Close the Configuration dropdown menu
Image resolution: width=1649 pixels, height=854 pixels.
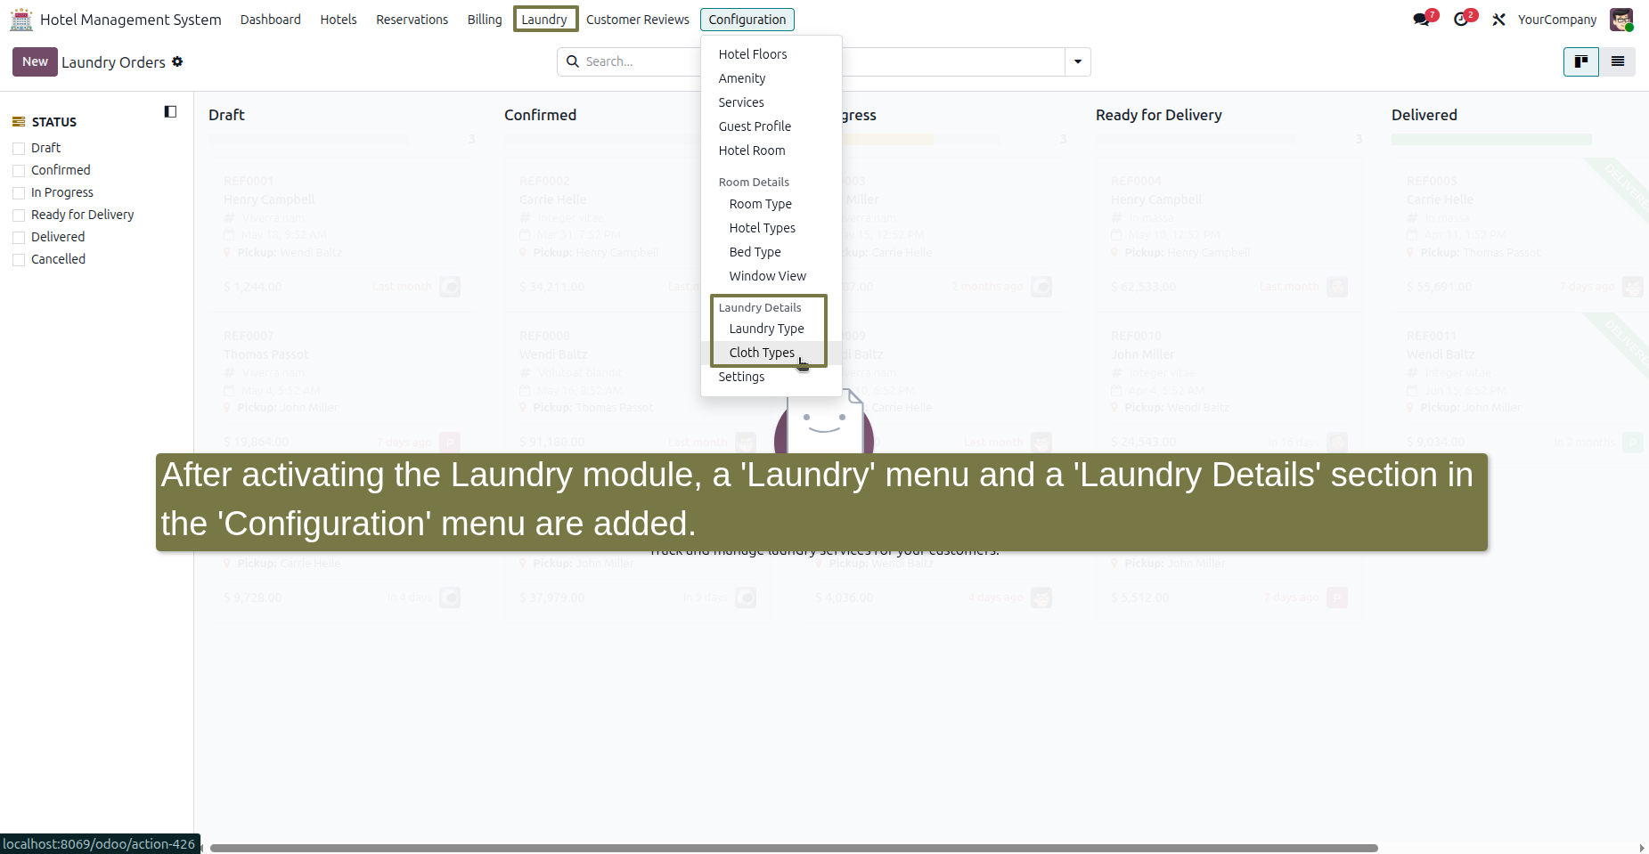coord(747,20)
